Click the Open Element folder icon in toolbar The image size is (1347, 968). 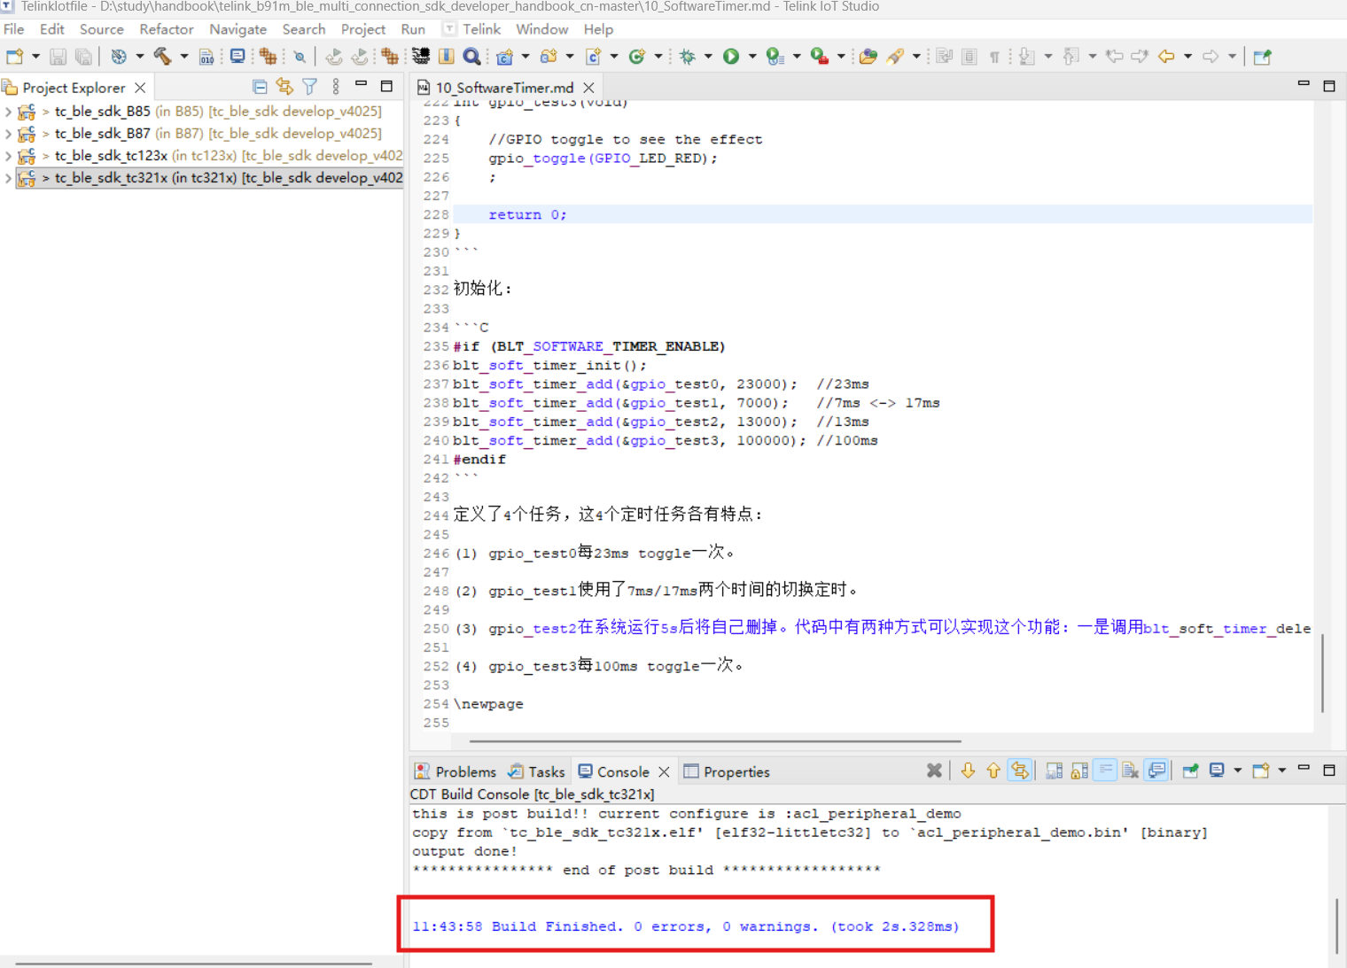click(x=868, y=57)
